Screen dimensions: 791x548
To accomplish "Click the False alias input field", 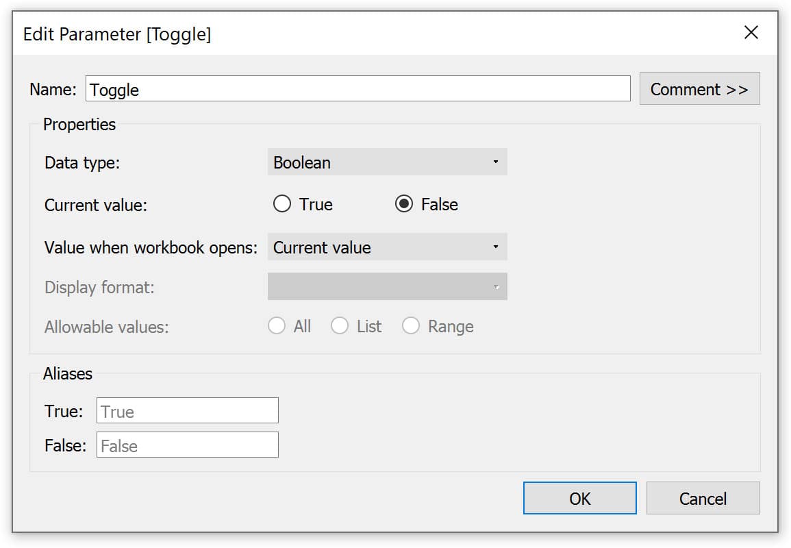I will point(187,445).
